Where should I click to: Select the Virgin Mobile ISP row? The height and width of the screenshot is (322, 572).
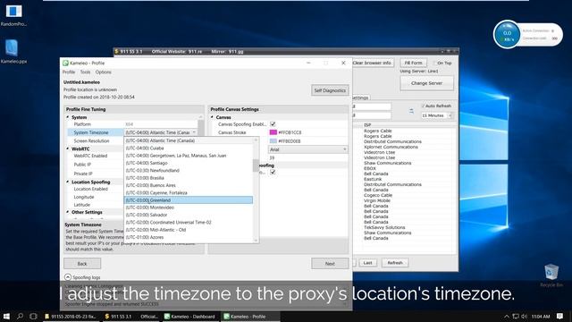point(377,200)
